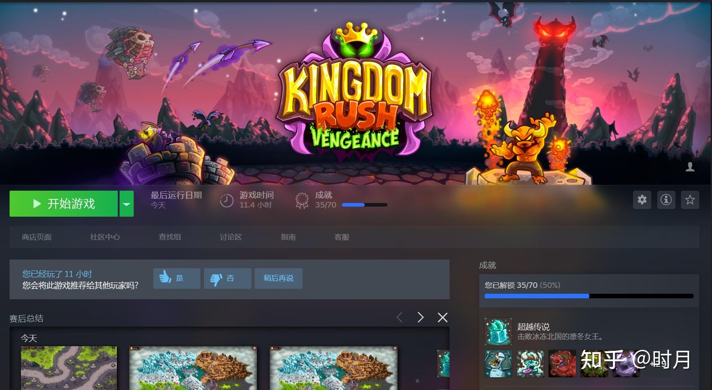Click the game info icon
Screen dimensions: 712x390
(x=666, y=200)
